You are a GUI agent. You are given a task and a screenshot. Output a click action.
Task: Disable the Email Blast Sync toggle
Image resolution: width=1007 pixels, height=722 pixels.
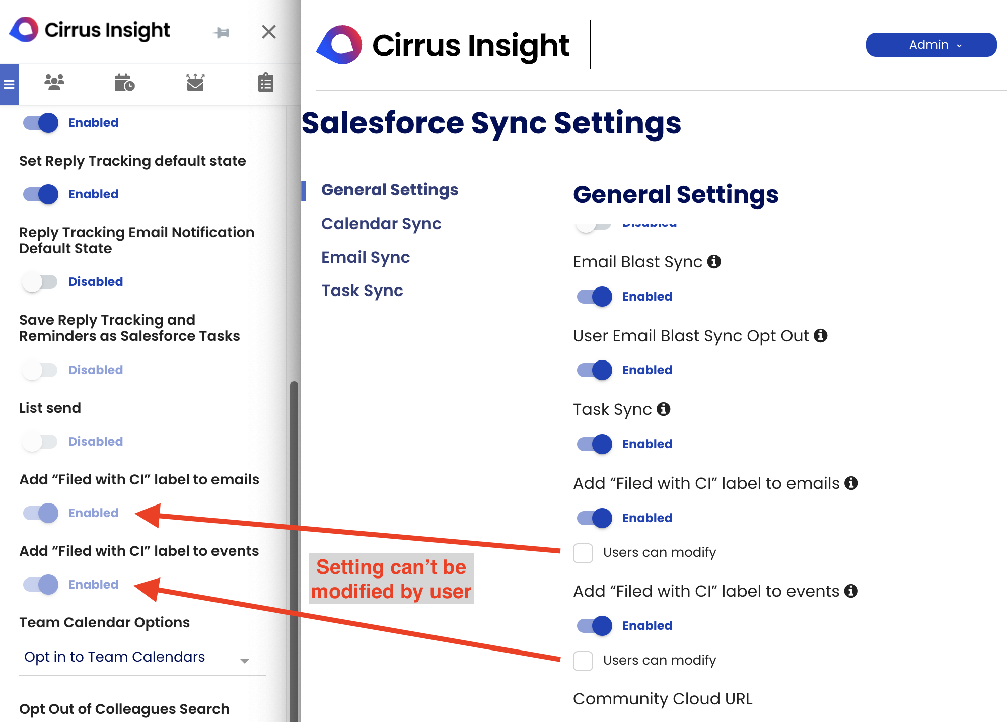pos(595,297)
